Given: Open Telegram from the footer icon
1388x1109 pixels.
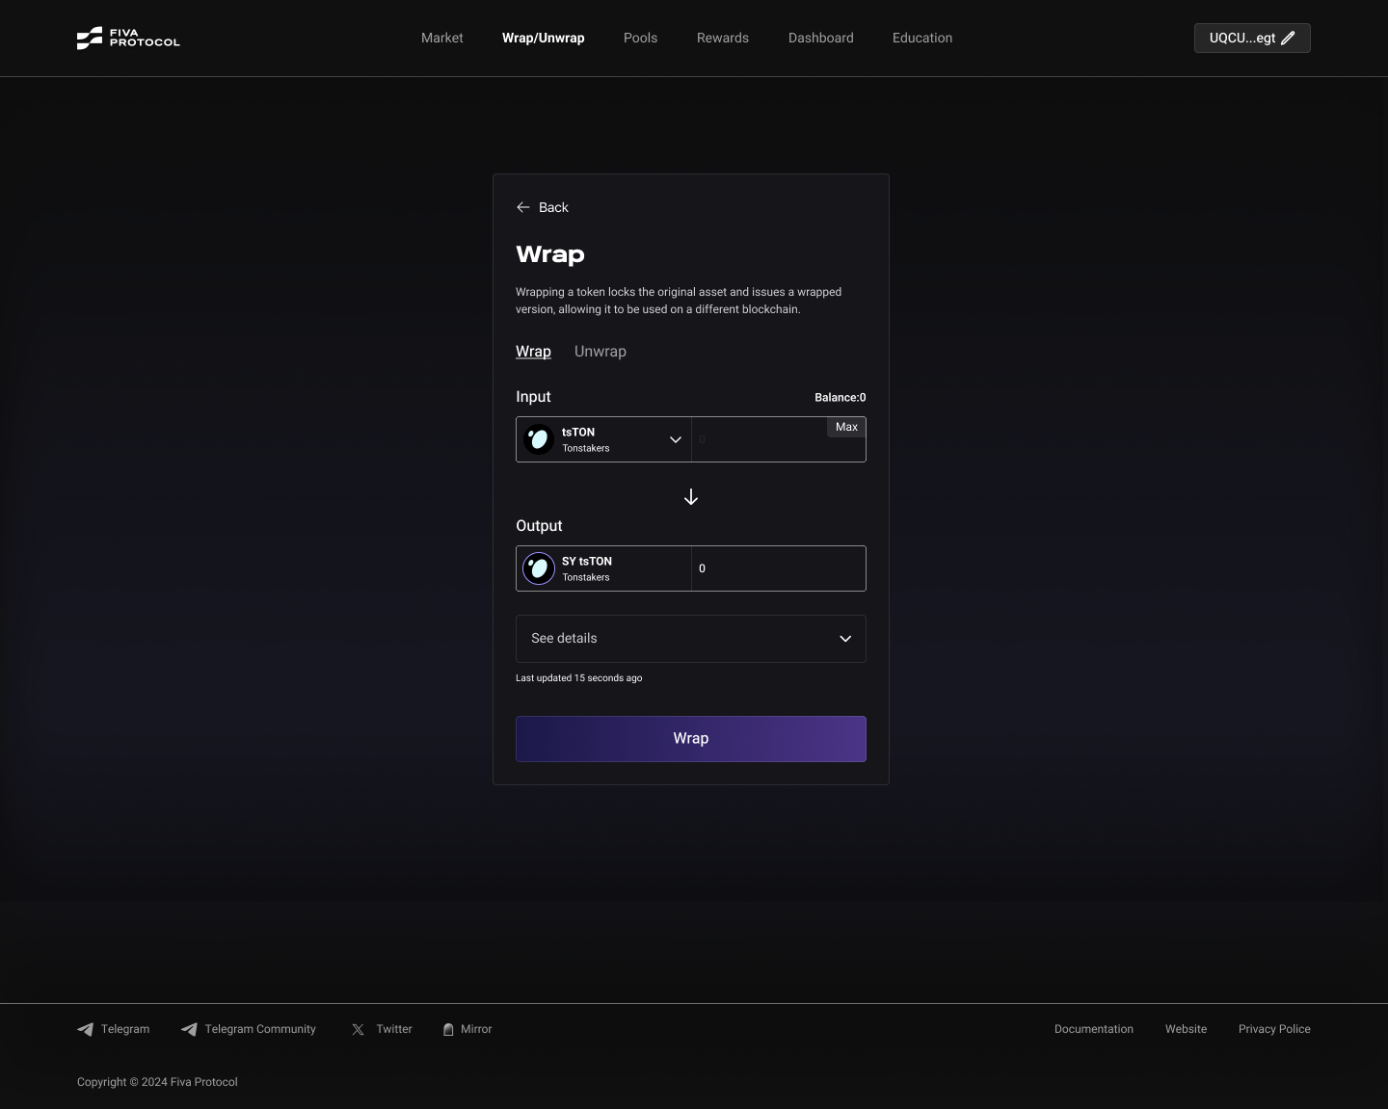Looking at the screenshot, I should (86, 1029).
